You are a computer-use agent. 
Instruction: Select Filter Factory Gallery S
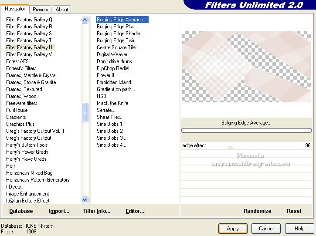[x=29, y=34]
